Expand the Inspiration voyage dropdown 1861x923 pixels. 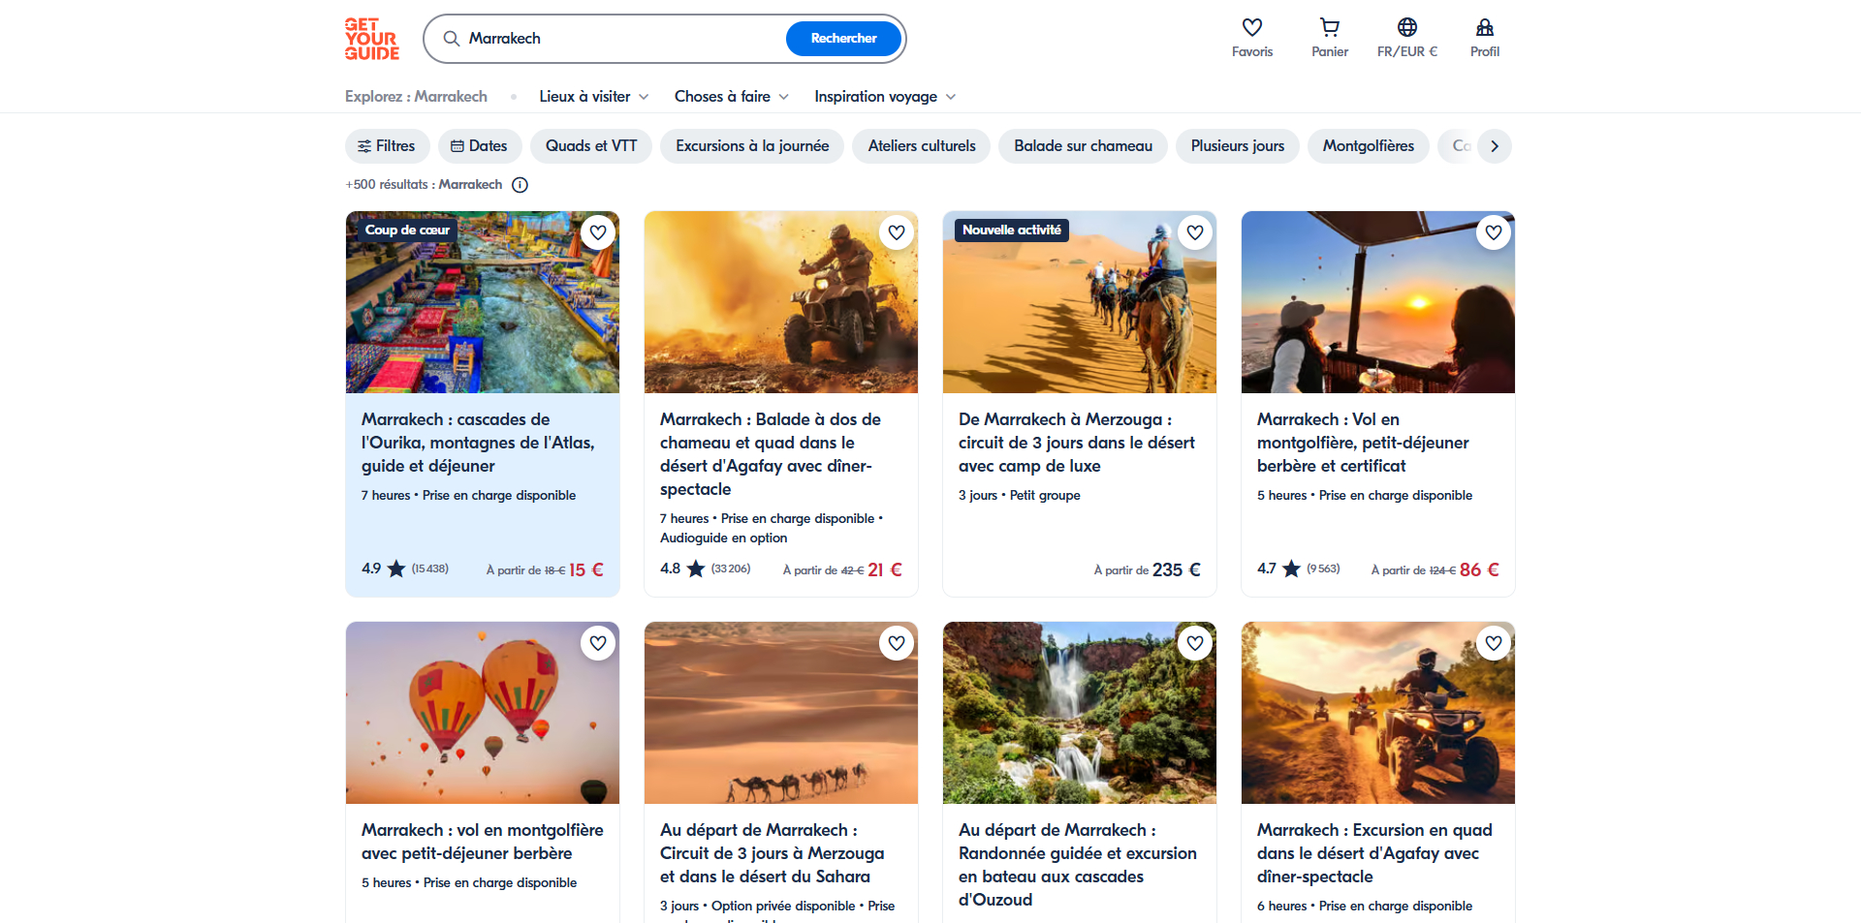pos(885,97)
